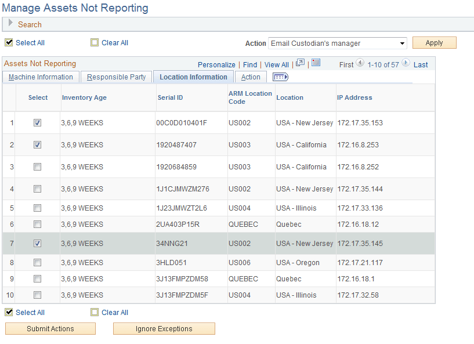Screen dimensions: 474x344
Task: Uncheck the row for Serial ID 00C0D010401F
Action: [x=37, y=122]
